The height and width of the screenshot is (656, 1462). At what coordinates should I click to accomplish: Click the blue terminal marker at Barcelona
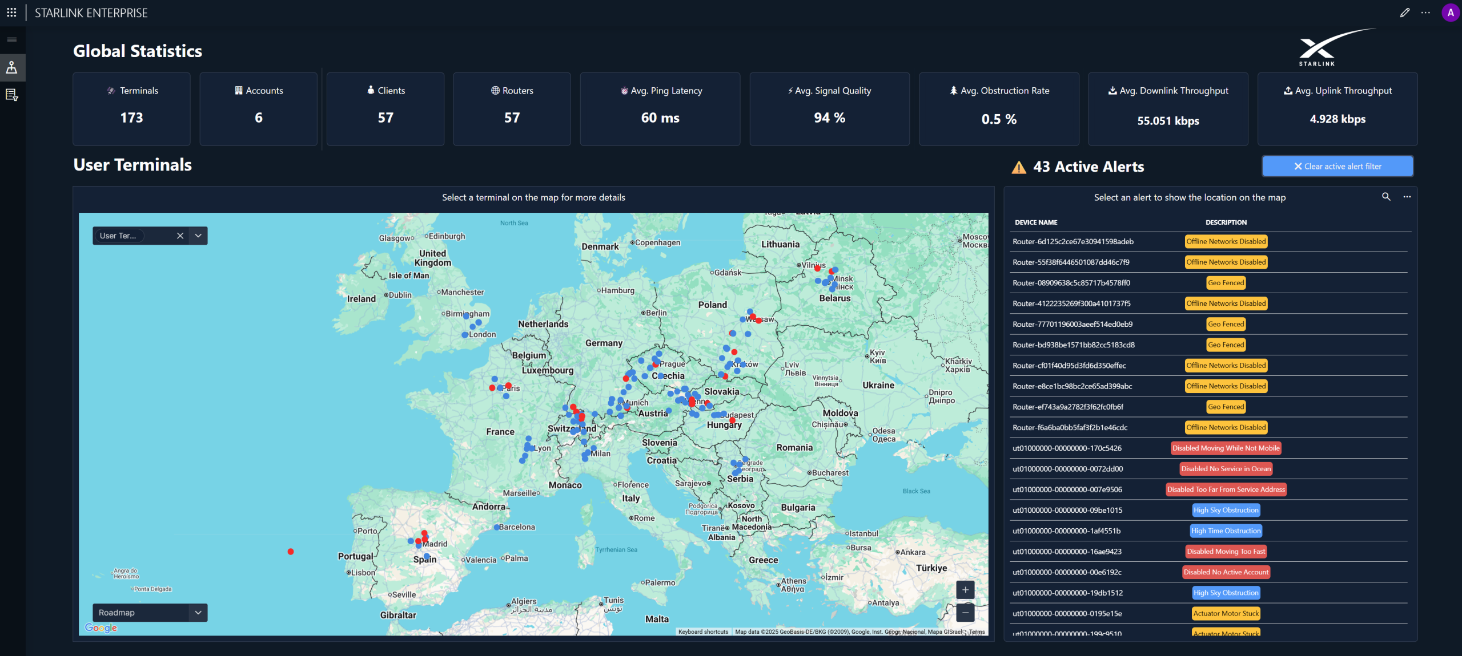coord(496,528)
